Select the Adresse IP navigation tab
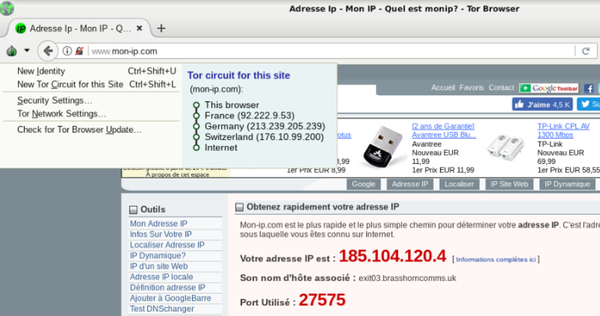 pyautogui.click(x=409, y=184)
